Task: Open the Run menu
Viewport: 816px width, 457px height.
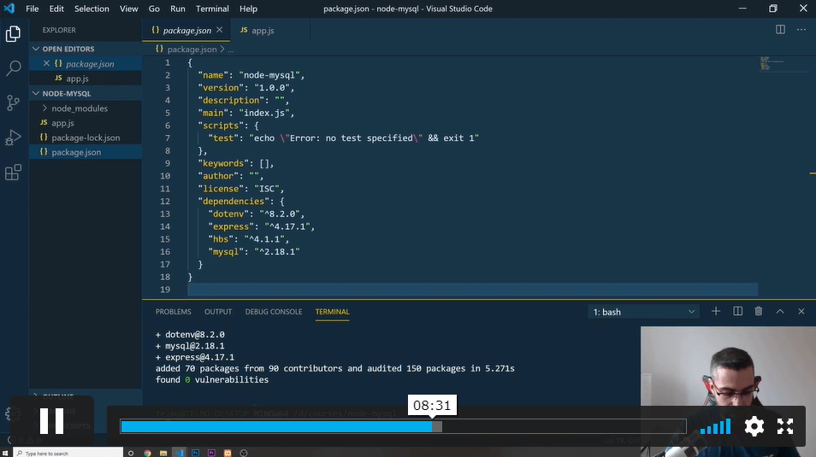Action: pyautogui.click(x=177, y=9)
